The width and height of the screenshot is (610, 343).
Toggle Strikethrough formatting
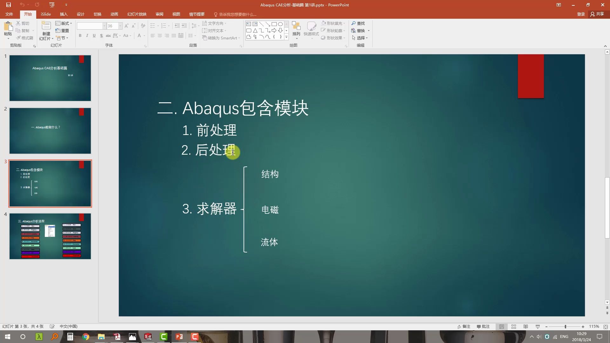[108, 36]
